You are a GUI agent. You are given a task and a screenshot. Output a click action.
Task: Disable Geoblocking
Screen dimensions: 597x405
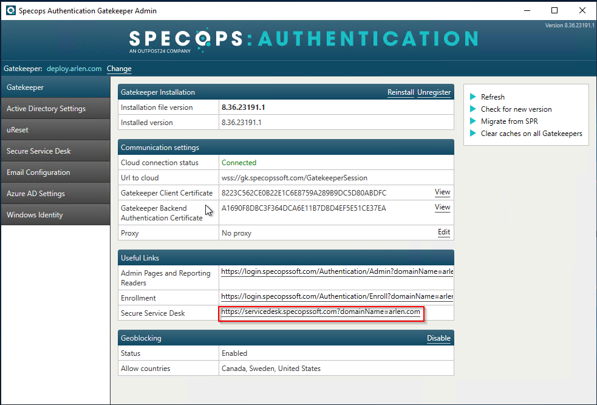click(x=438, y=338)
